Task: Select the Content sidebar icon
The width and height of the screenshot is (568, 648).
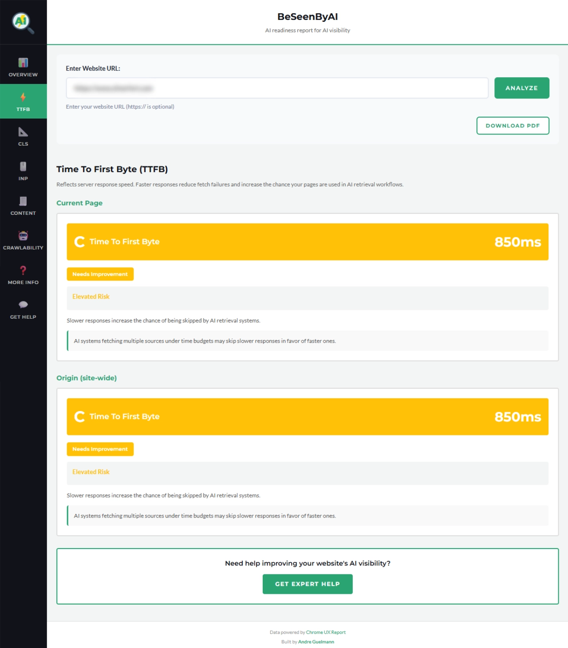Action: coord(23,201)
